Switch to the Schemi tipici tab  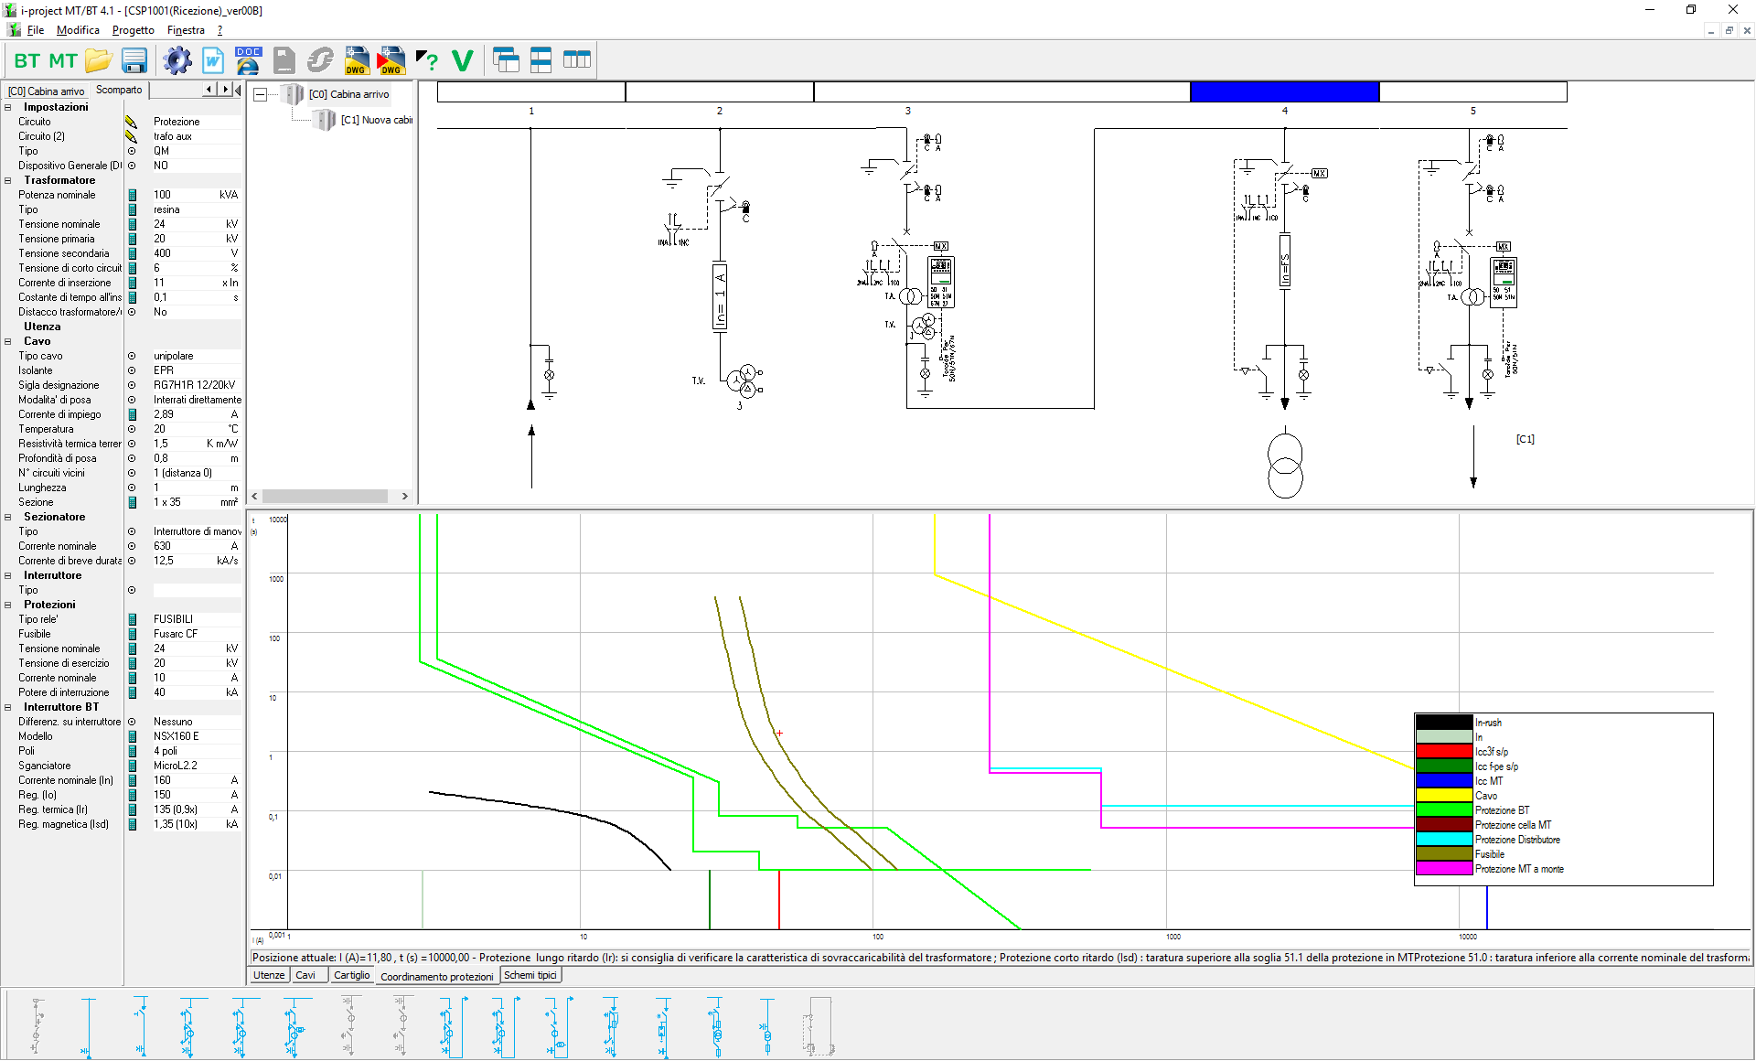click(530, 975)
